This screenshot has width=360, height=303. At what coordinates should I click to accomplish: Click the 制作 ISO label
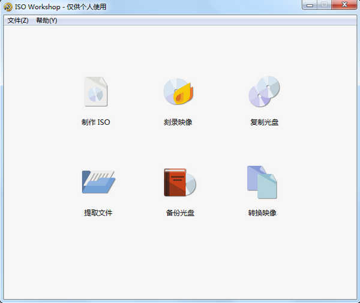pos(96,122)
